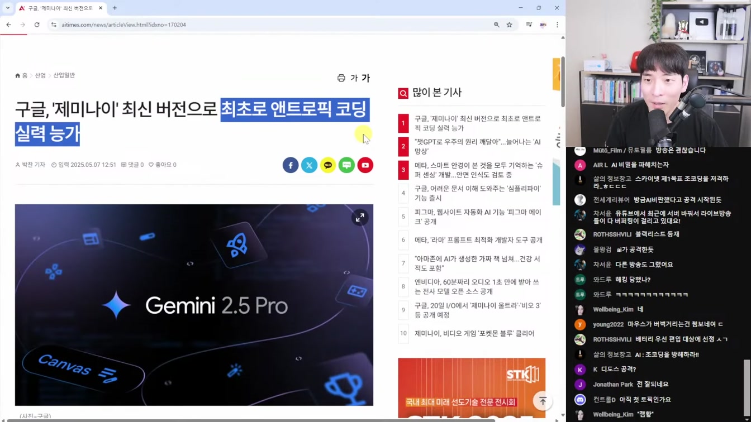The image size is (751, 422).
Task: Share article via KakaoTalk icon
Action: pyautogui.click(x=328, y=165)
